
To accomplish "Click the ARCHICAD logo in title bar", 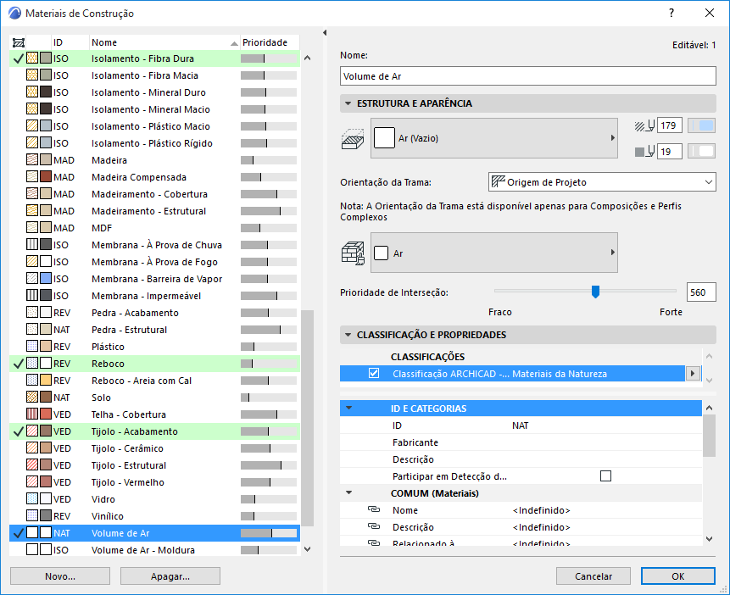I will pyautogui.click(x=15, y=13).
